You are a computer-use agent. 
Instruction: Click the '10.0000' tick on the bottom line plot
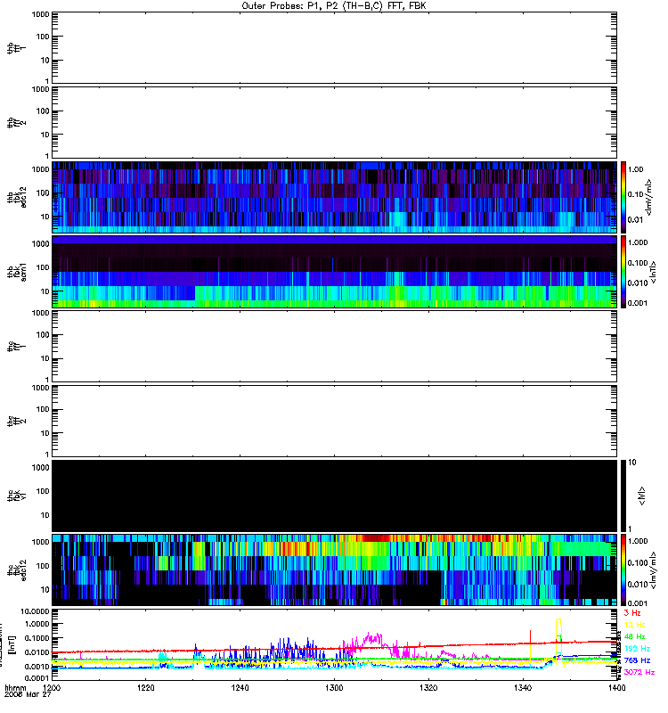(x=35, y=611)
